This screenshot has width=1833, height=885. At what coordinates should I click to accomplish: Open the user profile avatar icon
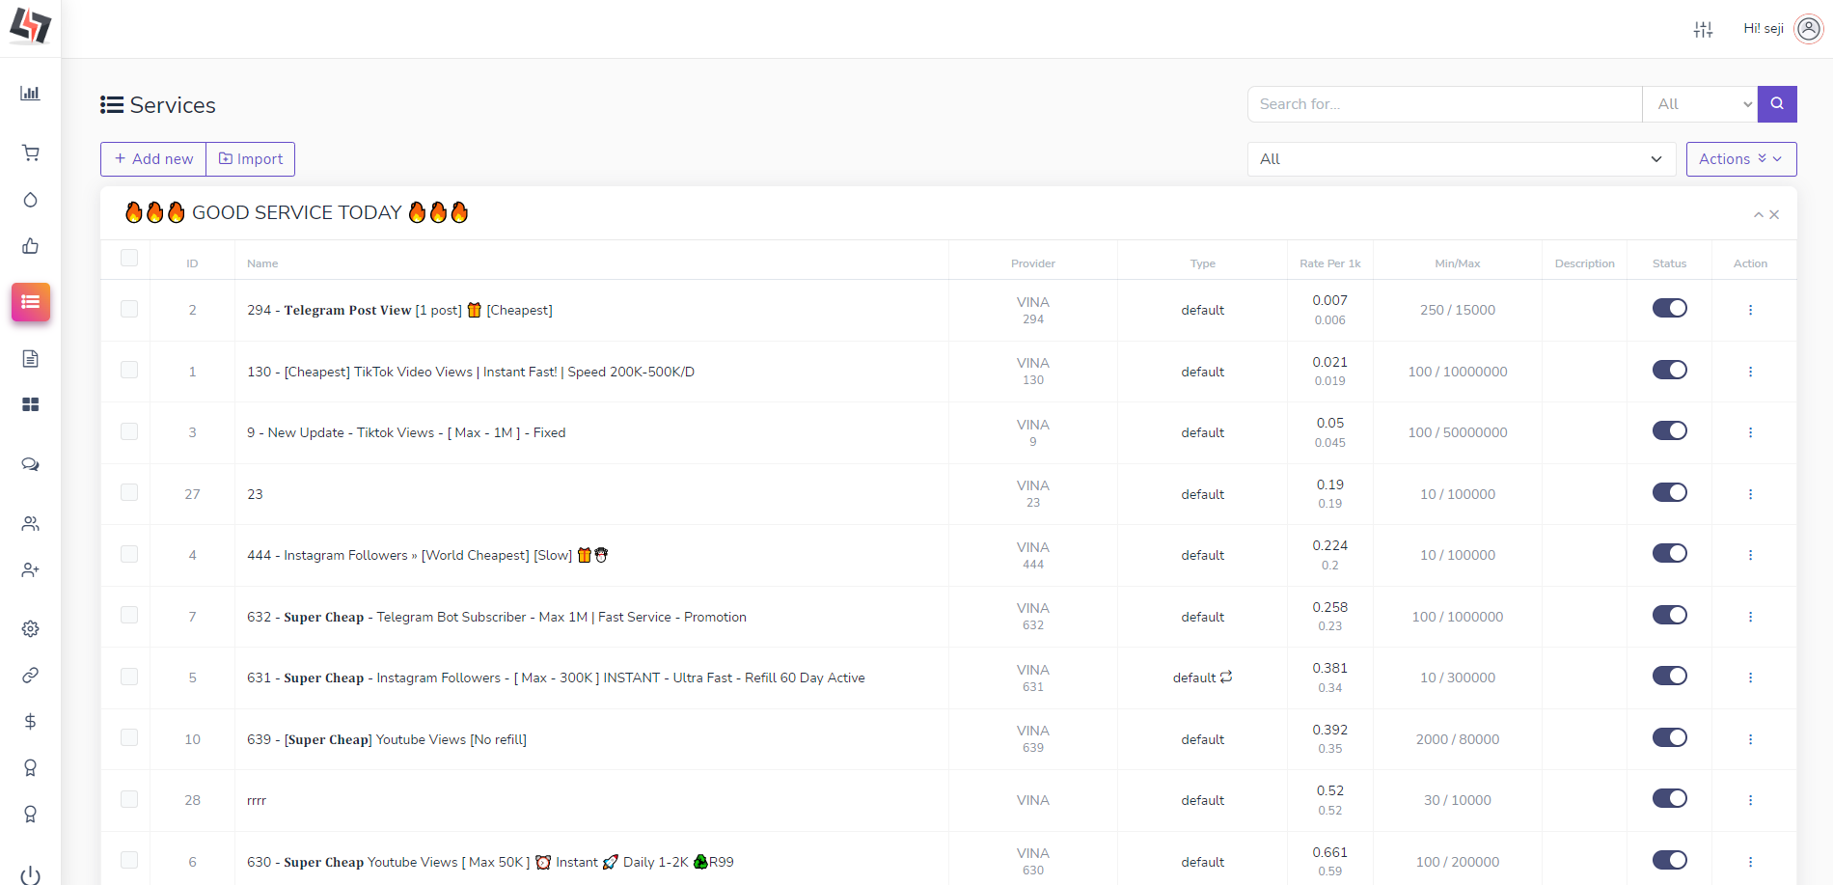coord(1809,29)
